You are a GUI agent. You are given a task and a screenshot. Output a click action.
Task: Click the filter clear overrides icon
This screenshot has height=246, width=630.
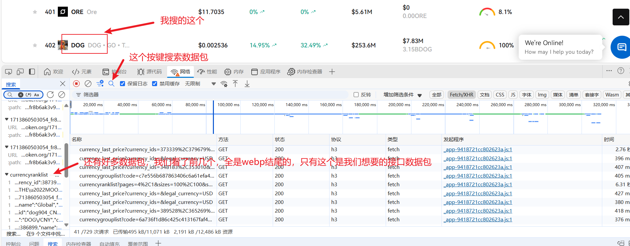[x=100, y=84]
